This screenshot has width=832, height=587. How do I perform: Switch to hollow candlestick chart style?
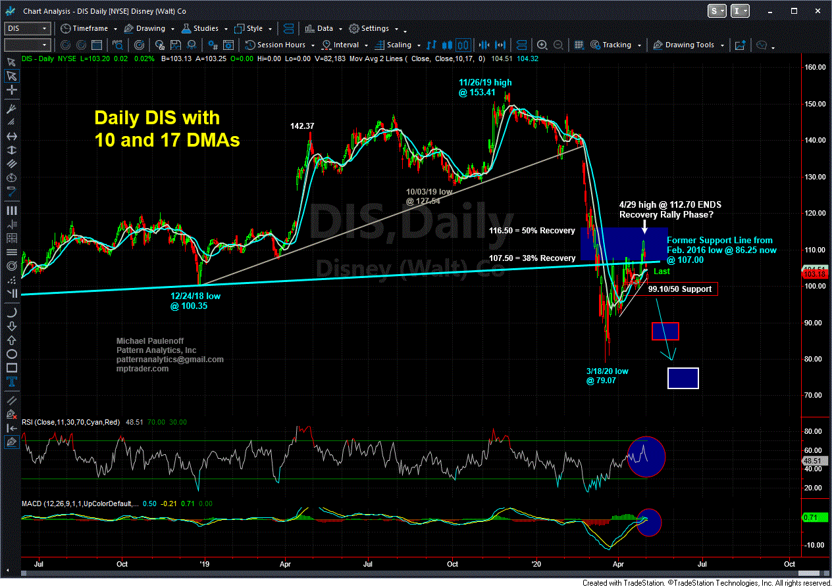point(462,45)
